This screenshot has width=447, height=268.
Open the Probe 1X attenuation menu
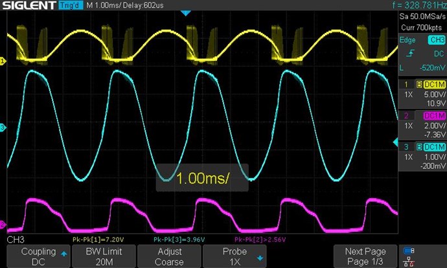pos(235,256)
